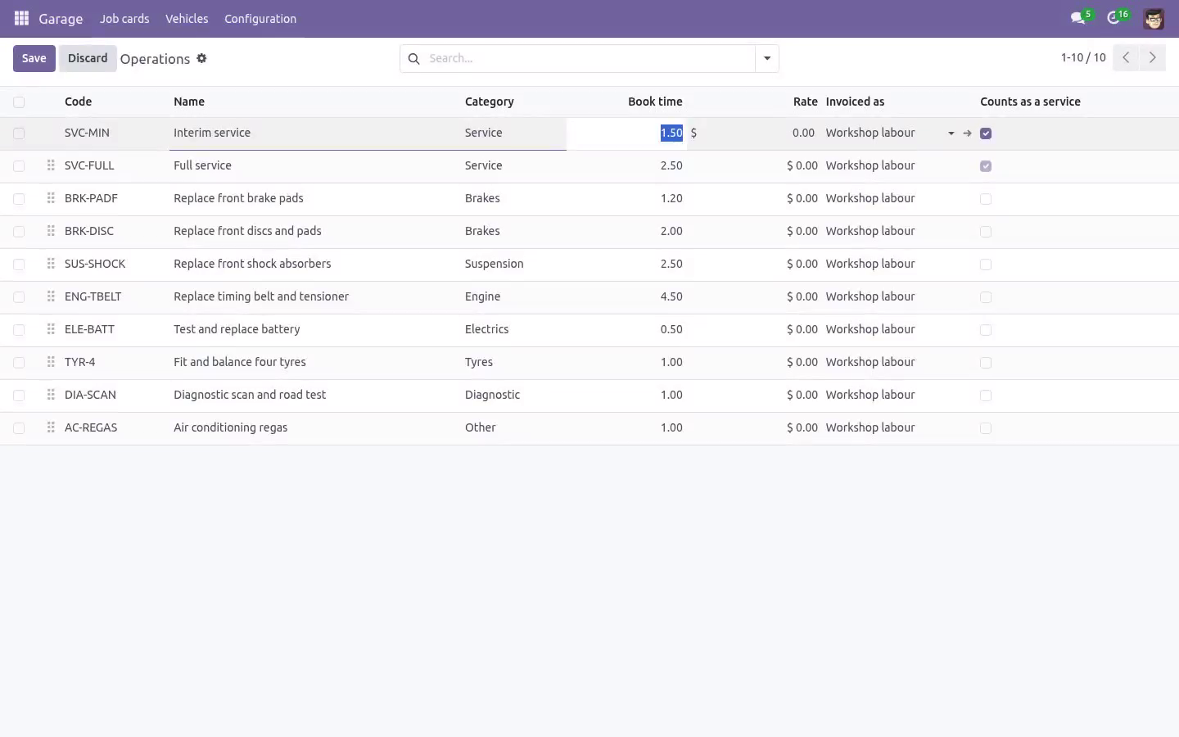
Task: Open the Configuration menu
Action: pos(260,19)
